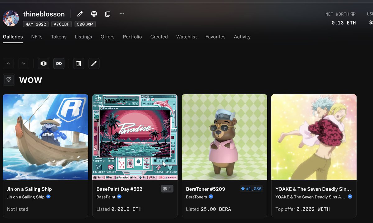Click the Not listed status text
Viewport: 373px width, 223px height.
[17, 209]
